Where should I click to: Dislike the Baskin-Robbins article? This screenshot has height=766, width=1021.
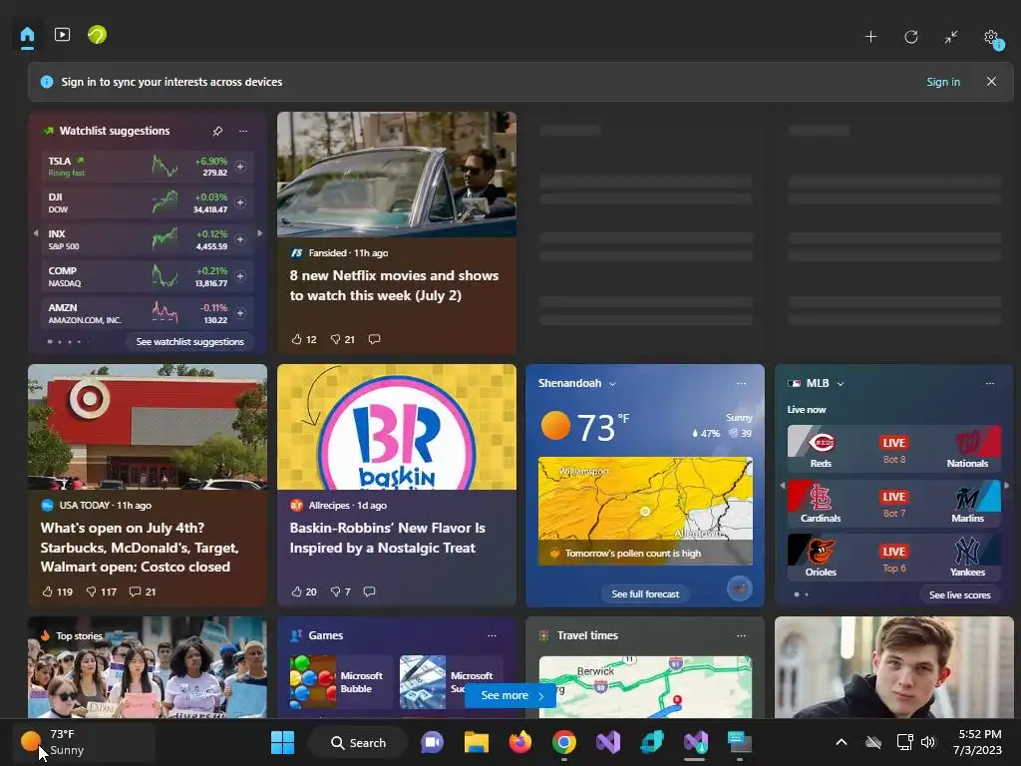click(341, 591)
